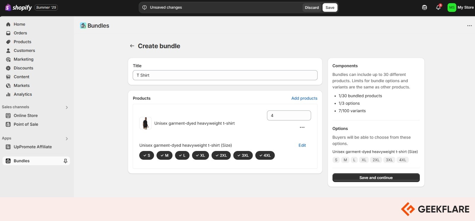Click the Marketing target icon
Screen dimensions: 475x221
(x=8, y=59)
